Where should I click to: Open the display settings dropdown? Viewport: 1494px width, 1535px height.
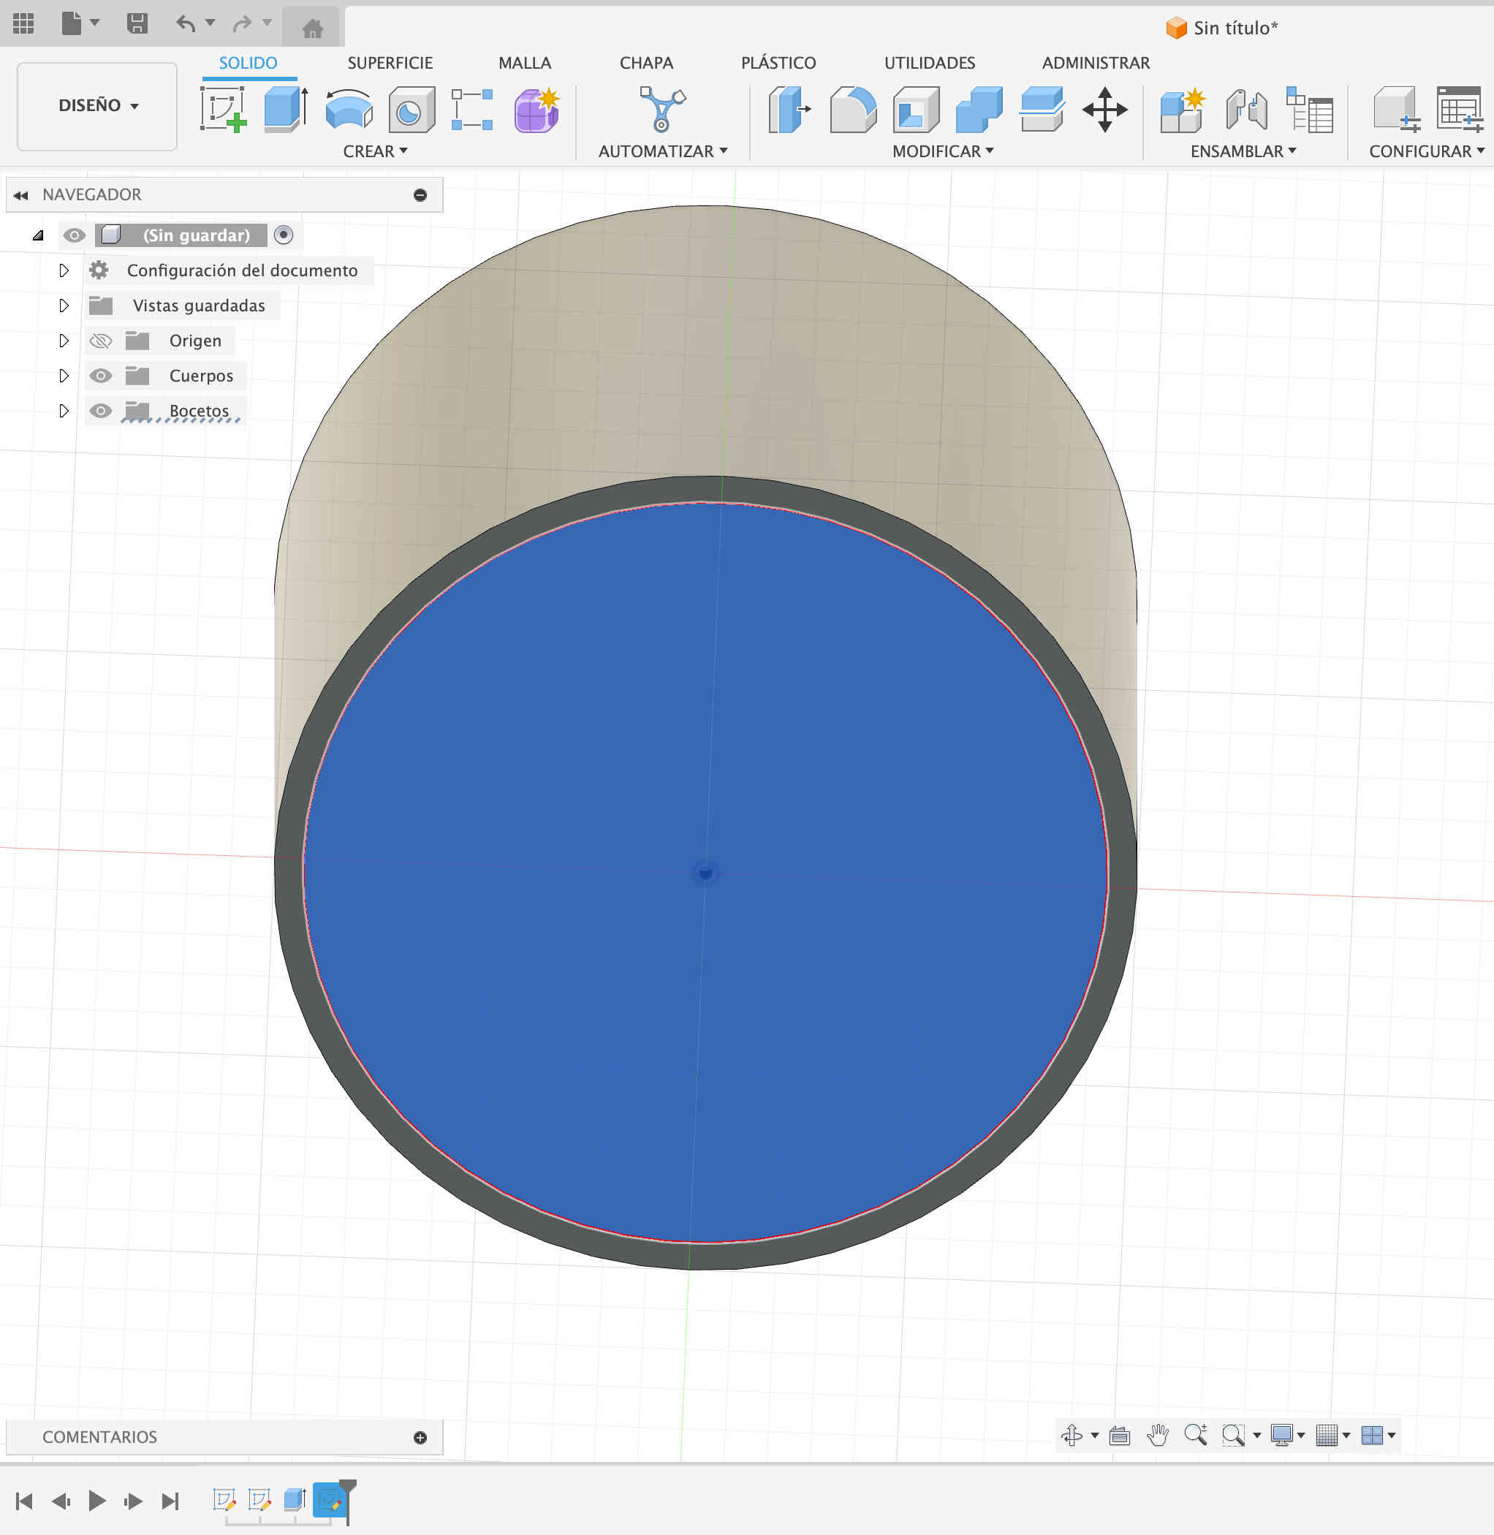[x=1287, y=1436]
